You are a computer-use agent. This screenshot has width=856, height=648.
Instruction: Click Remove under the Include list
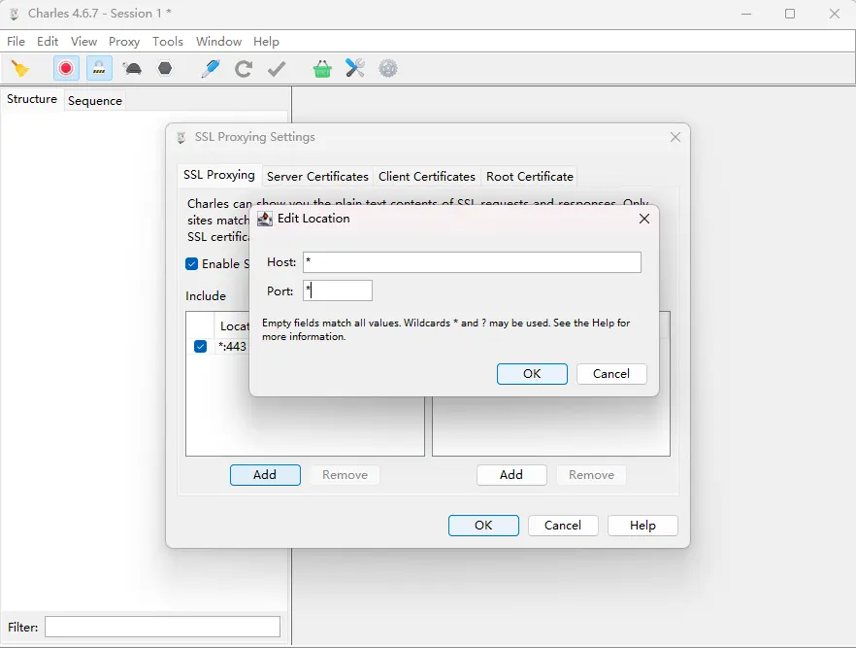(x=346, y=475)
